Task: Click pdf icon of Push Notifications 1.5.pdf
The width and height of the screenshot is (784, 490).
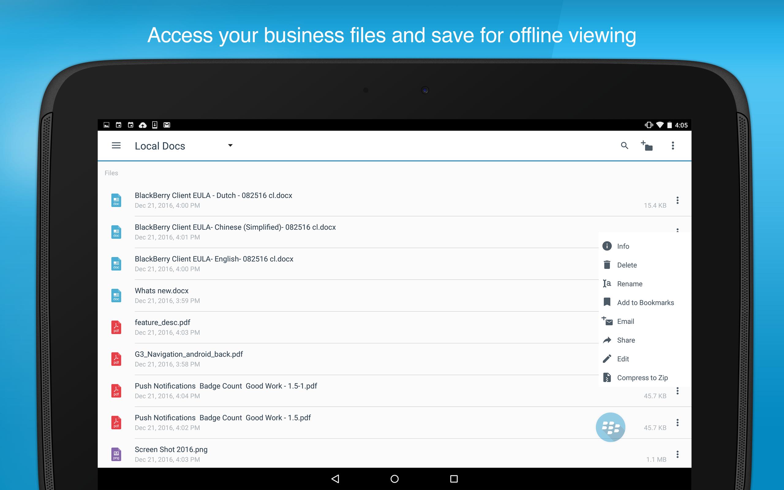Action: pos(116,423)
